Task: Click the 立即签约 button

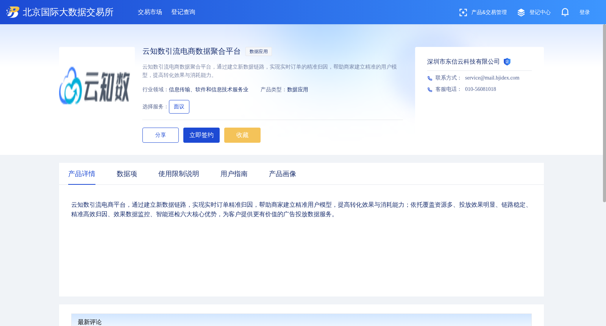Action: pos(201,135)
